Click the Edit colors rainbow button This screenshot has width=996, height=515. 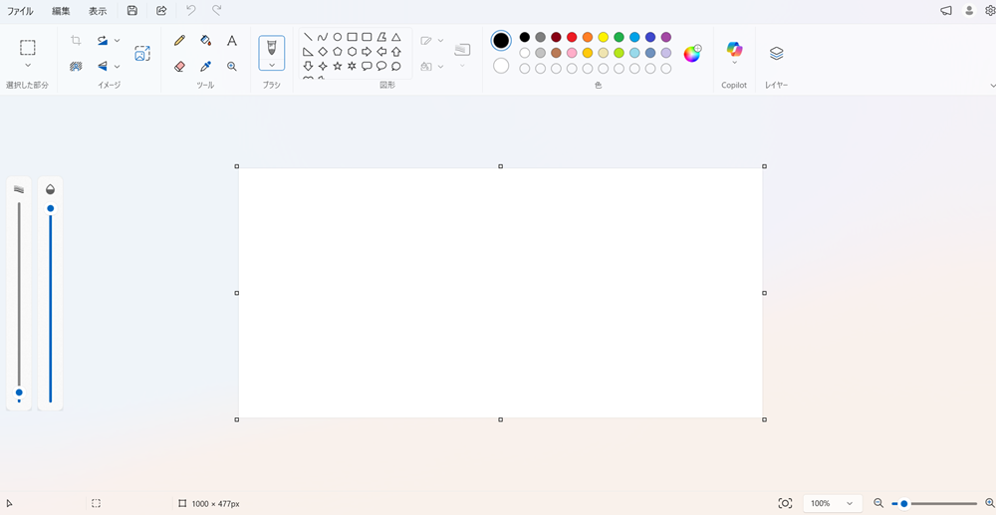coord(692,54)
